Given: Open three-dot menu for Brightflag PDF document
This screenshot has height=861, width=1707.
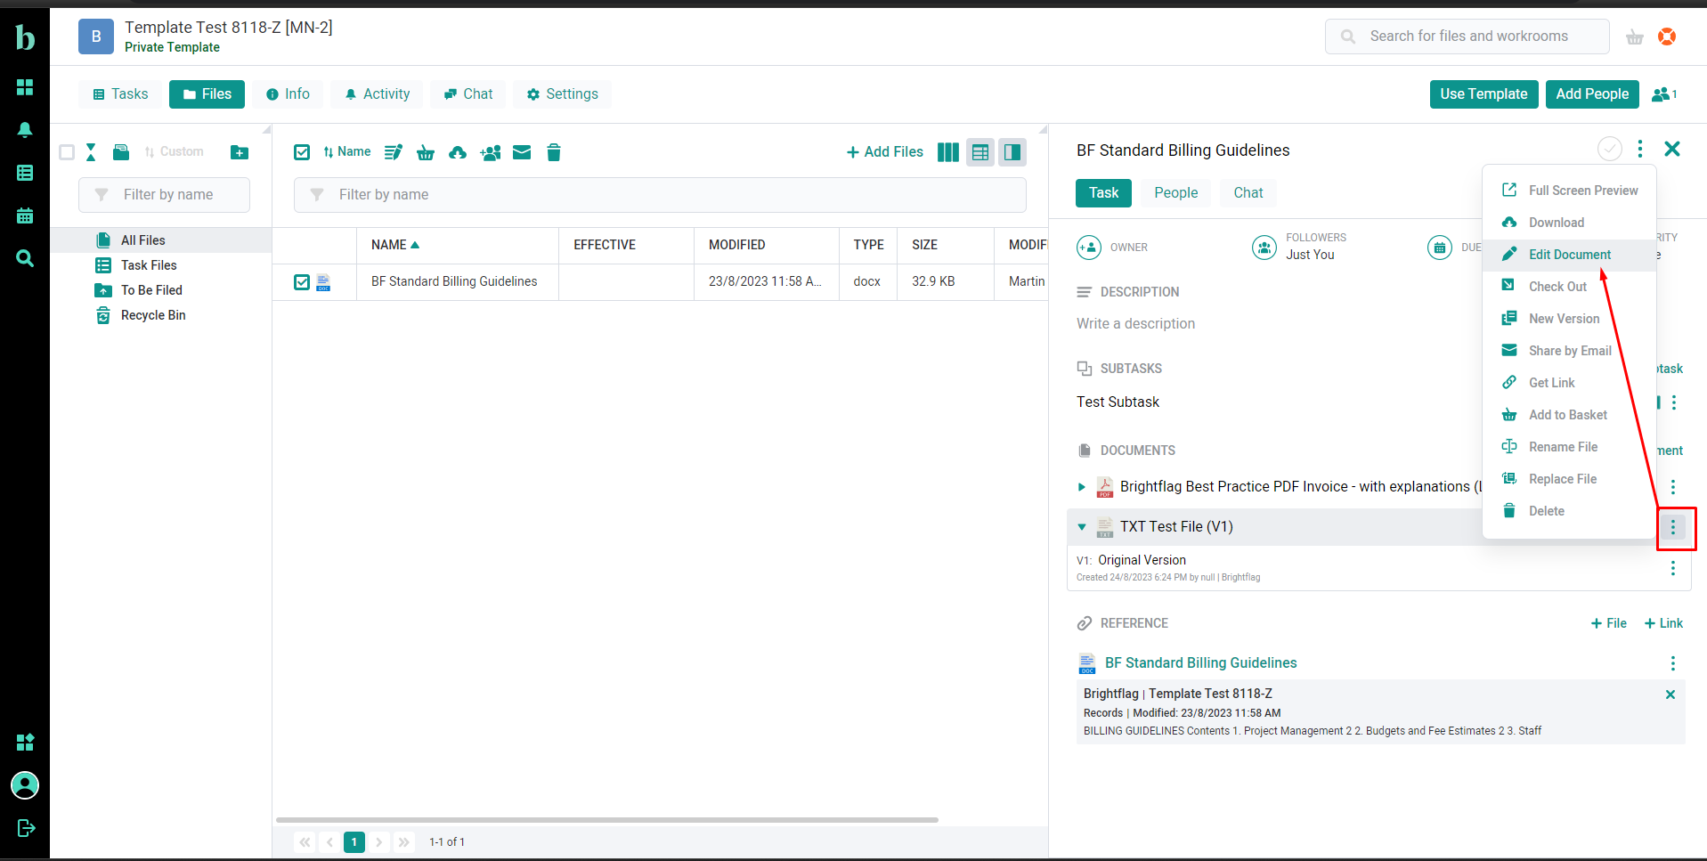Looking at the screenshot, I should point(1673,487).
